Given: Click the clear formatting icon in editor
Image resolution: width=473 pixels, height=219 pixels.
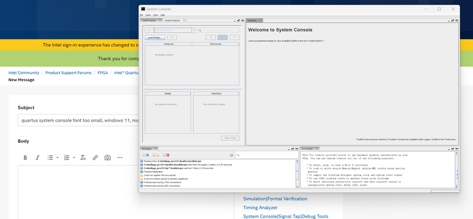Looking at the screenshot, I should click(x=83, y=158).
